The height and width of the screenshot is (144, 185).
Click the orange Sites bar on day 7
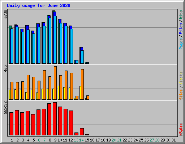(x=44, y=85)
